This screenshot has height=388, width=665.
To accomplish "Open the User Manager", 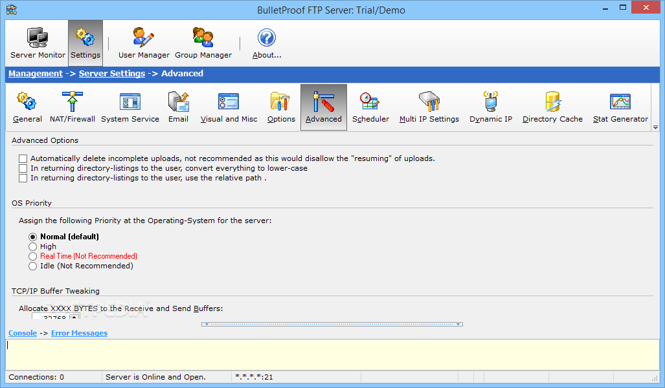I will [x=144, y=43].
